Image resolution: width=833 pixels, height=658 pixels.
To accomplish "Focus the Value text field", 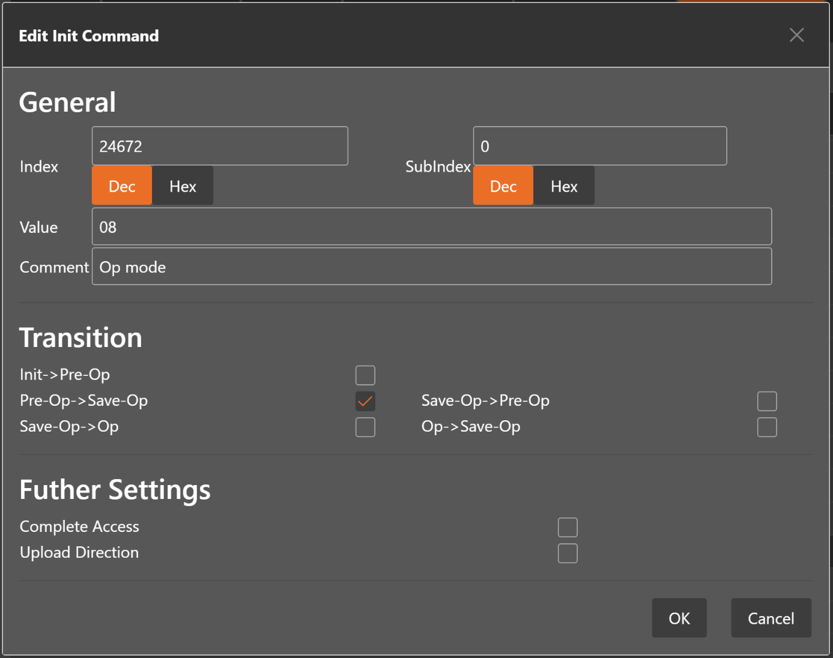I will coord(431,227).
